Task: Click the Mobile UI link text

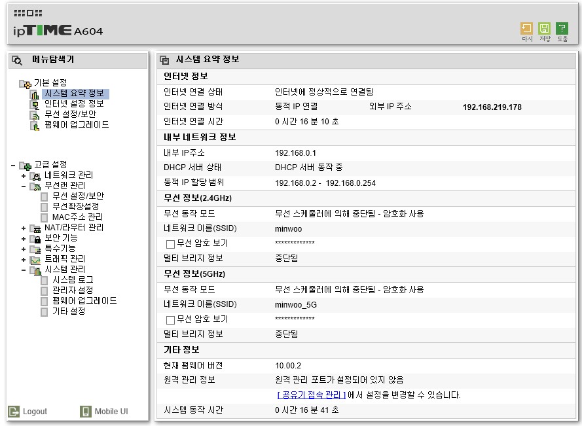Action: 111,412
